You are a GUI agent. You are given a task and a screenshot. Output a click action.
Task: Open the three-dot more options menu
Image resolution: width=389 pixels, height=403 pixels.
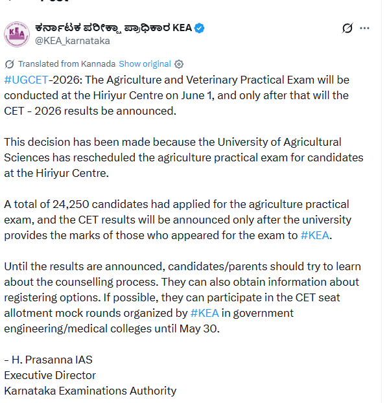[364, 28]
